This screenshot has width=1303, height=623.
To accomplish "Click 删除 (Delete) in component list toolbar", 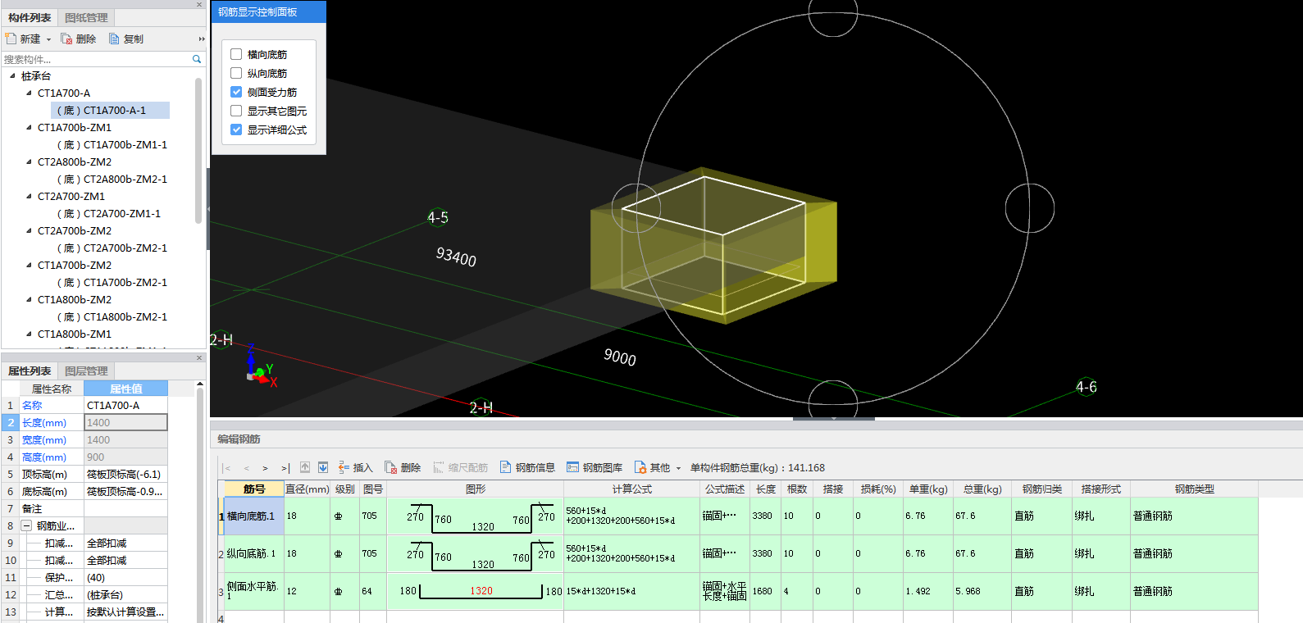I will click(79, 39).
